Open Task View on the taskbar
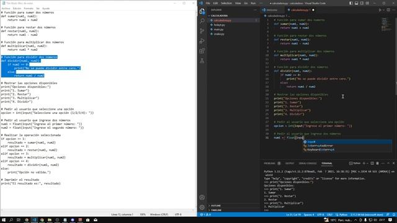The height and width of the screenshot is (223, 397). (x=19, y=220)
